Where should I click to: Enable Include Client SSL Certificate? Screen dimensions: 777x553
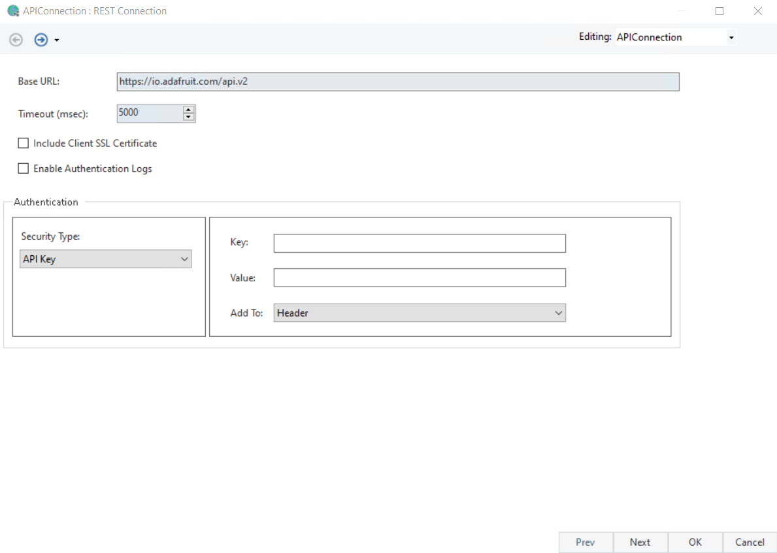click(24, 143)
